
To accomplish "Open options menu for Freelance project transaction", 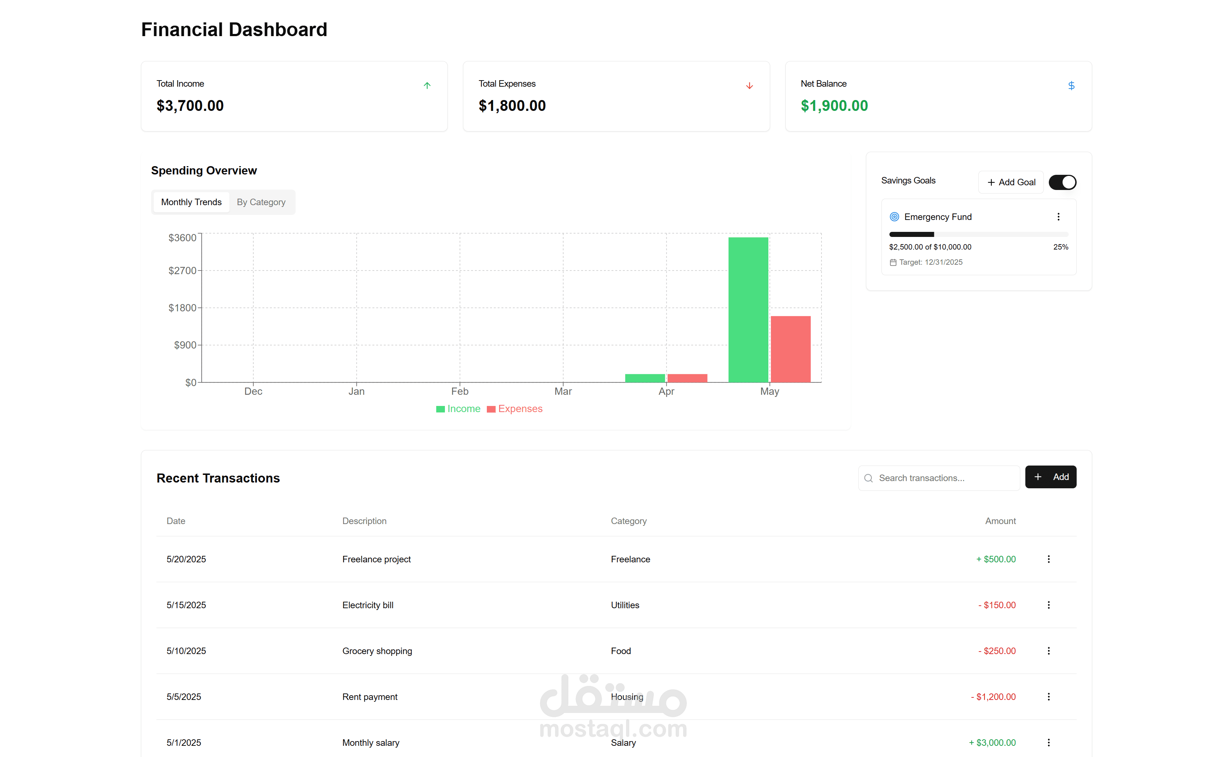I will click(1048, 559).
